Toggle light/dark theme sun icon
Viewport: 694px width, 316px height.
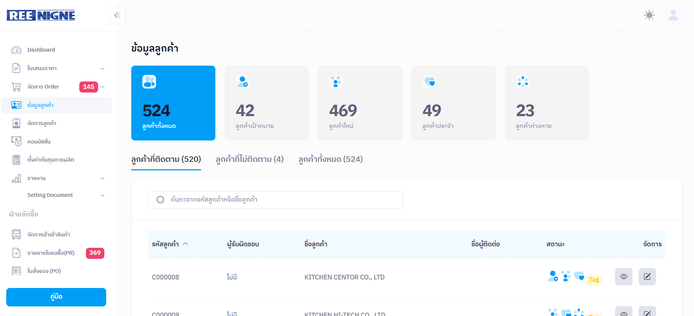click(x=649, y=15)
